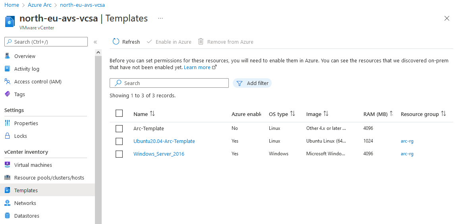Sort by the Name column

[x=144, y=114]
